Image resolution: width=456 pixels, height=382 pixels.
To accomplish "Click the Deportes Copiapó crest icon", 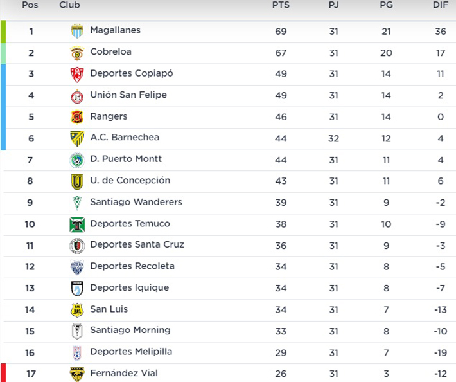I will point(77,74).
